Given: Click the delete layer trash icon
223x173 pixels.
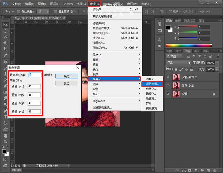Looking at the screenshot, I should pos(215,170).
